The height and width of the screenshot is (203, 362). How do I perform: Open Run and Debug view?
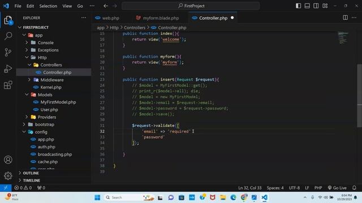click(8, 69)
